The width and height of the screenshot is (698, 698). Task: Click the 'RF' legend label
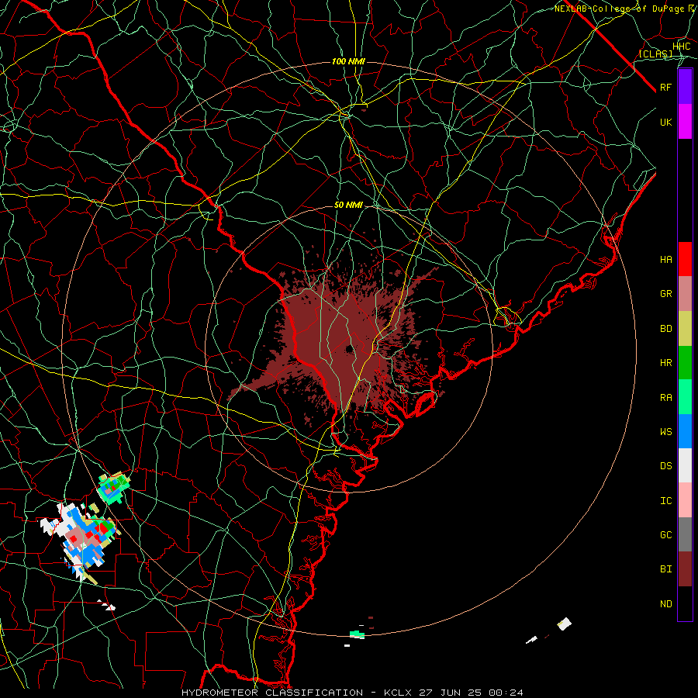pyautogui.click(x=665, y=88)
